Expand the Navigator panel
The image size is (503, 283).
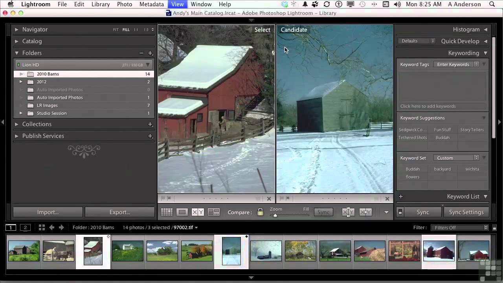(x=17, y=29)
